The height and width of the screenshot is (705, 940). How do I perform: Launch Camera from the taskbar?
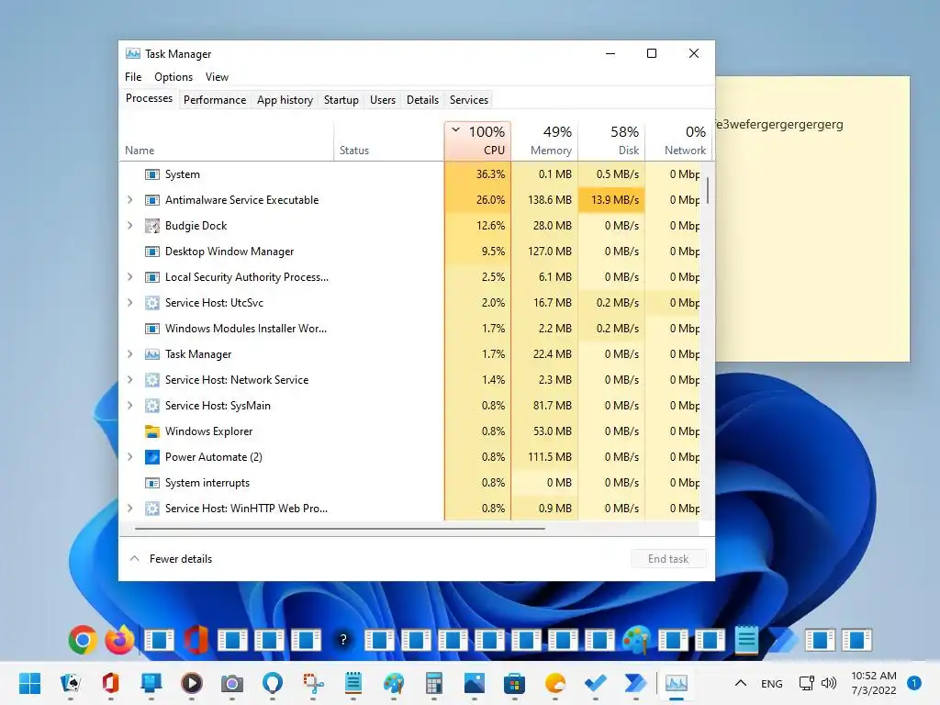232,683
